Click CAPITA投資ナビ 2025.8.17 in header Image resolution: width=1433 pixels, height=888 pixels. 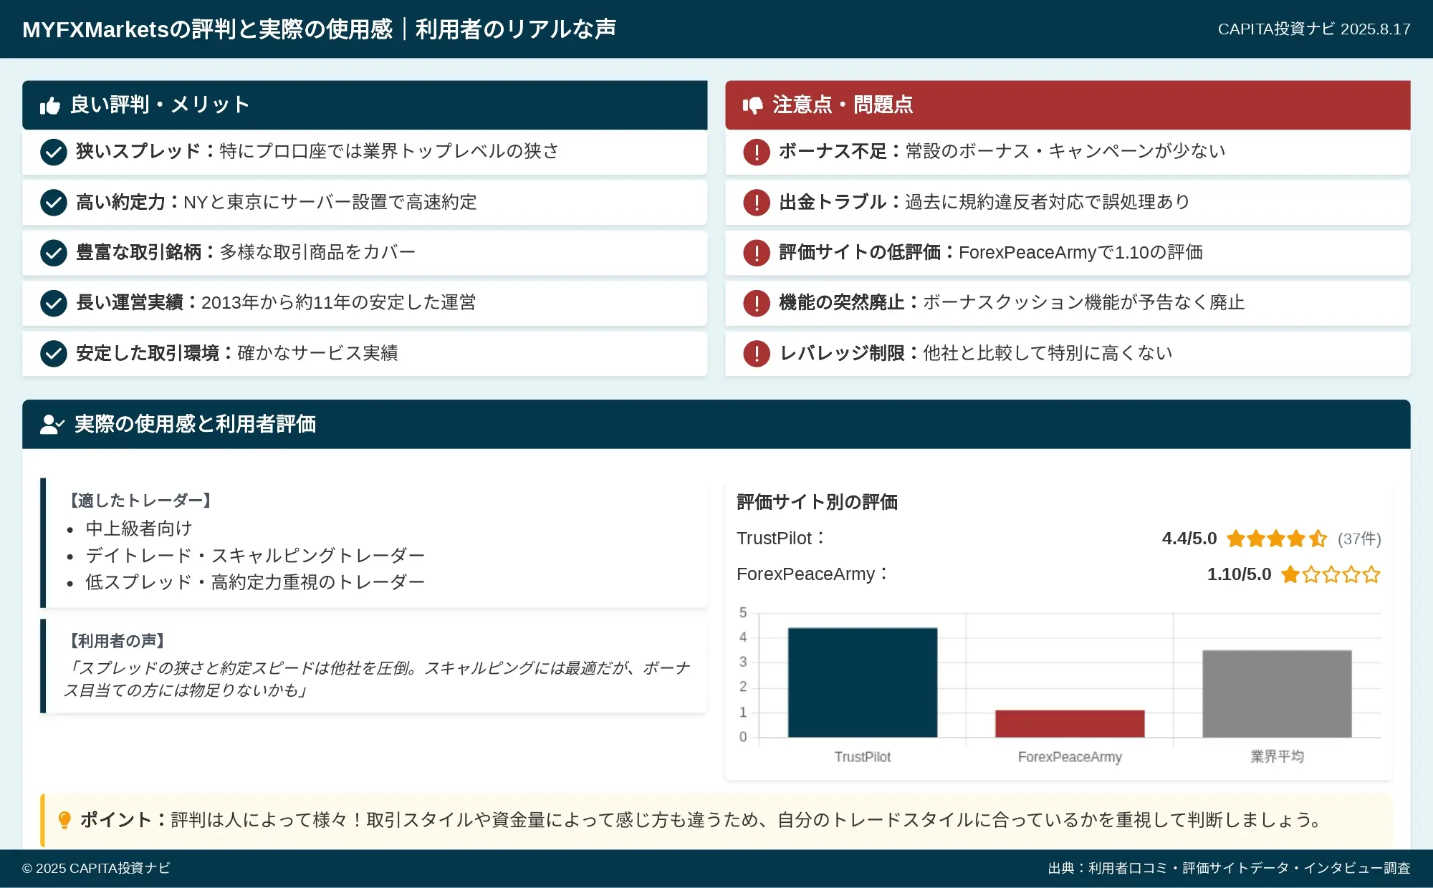coord(1314,29)
